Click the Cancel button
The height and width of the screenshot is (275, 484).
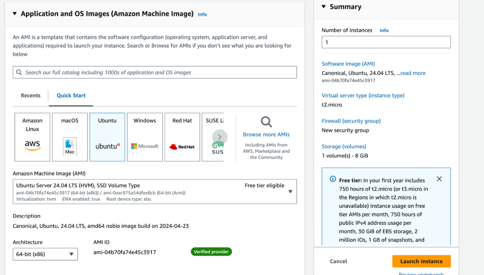click(x=338, y=261)
